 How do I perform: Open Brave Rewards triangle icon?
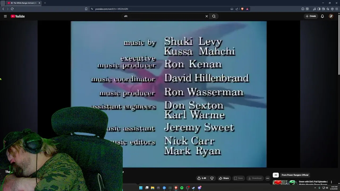pos(247,9)
